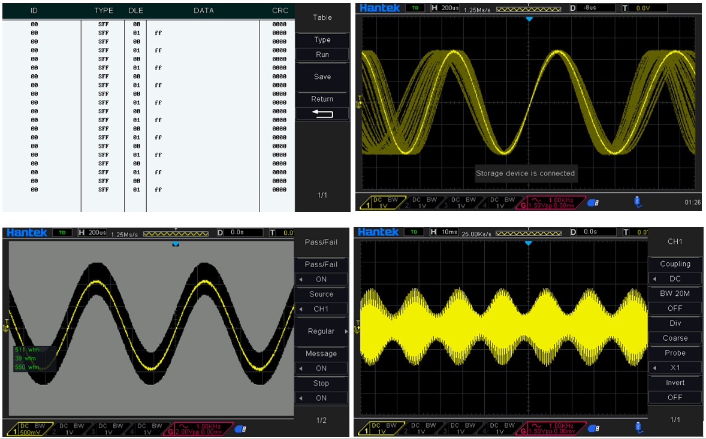Toggle the Invert OFF option
This screenshot has width=706, height=439.
tap(675, 397)
